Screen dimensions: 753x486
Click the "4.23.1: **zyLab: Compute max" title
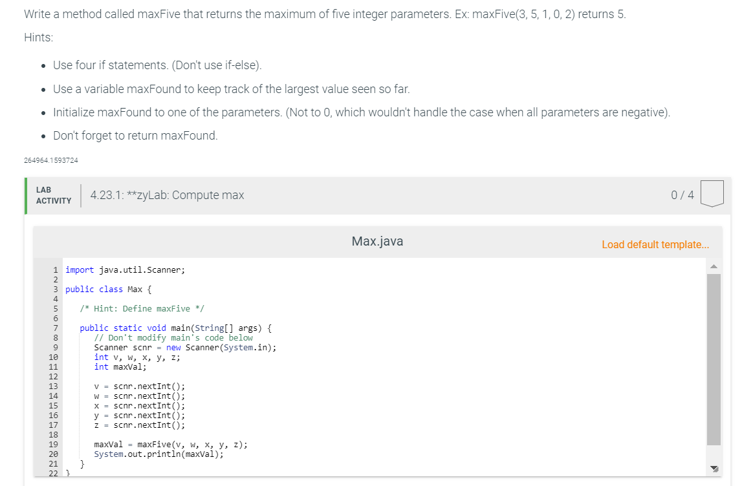[x=166, y=195]
